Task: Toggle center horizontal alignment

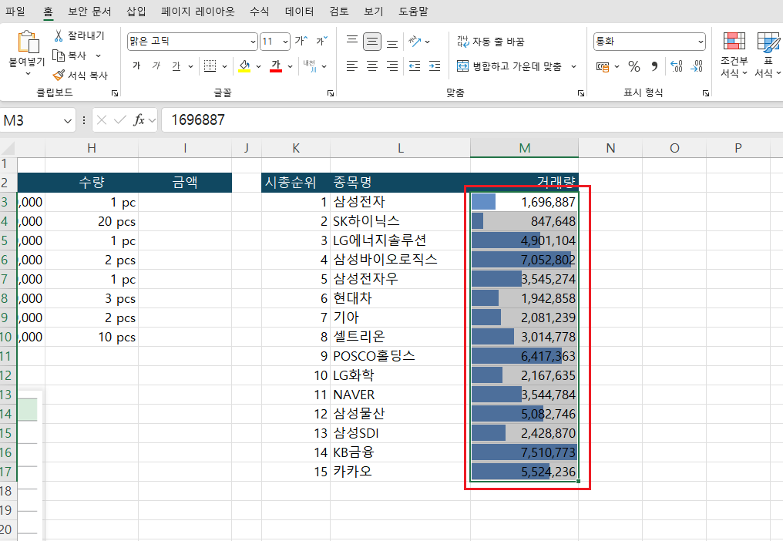Action: (372, 66)
